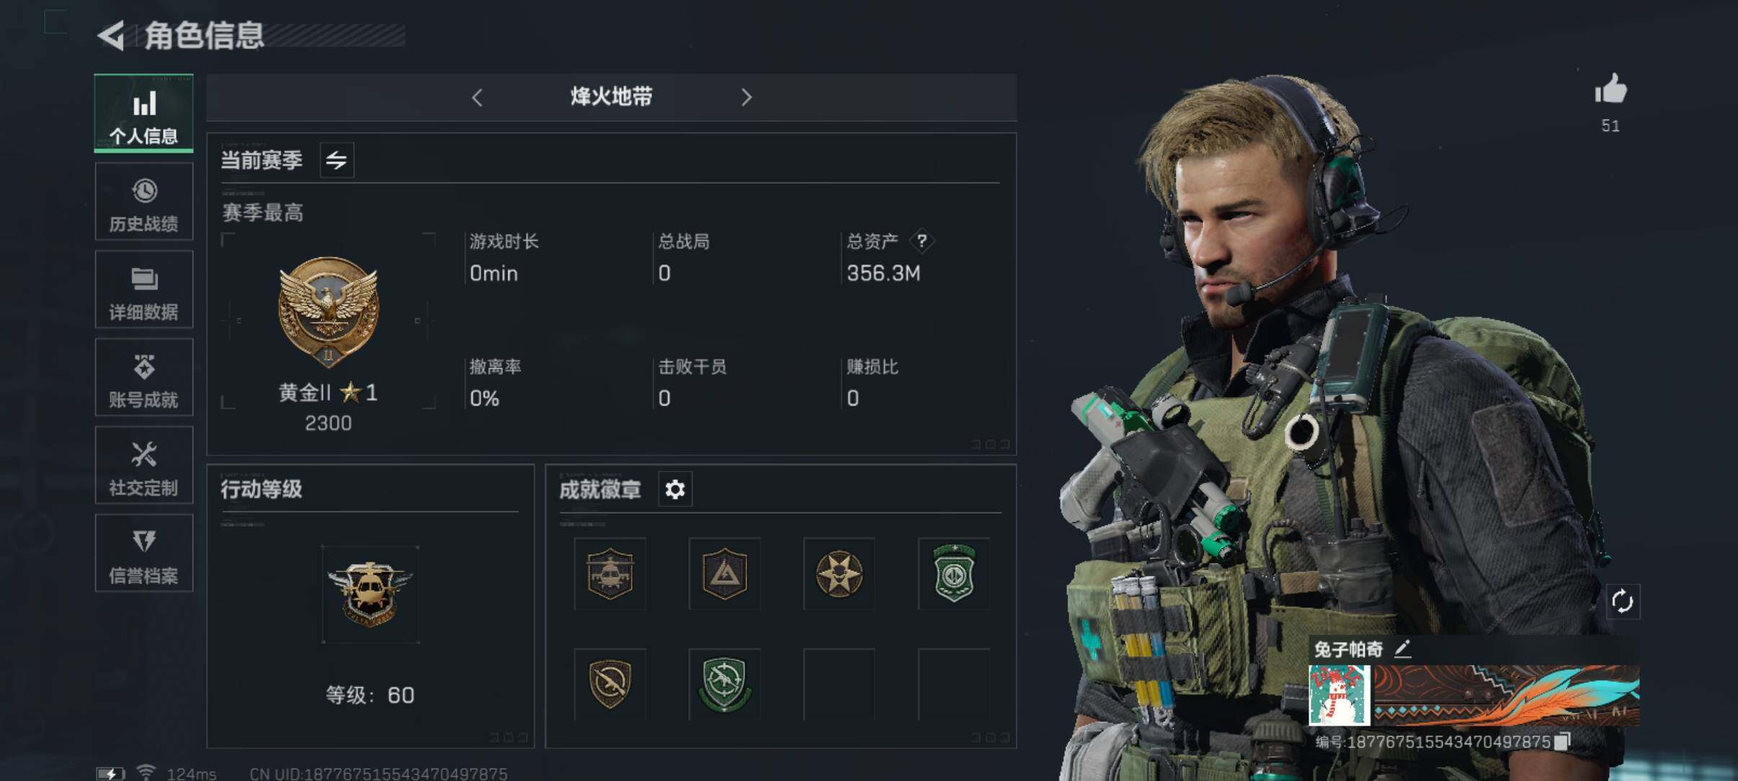Viewport: 1738px width, 781px height.
Task: Select the helicopter achievement badge
Action: pyautogui.click(x=610, y=574)
